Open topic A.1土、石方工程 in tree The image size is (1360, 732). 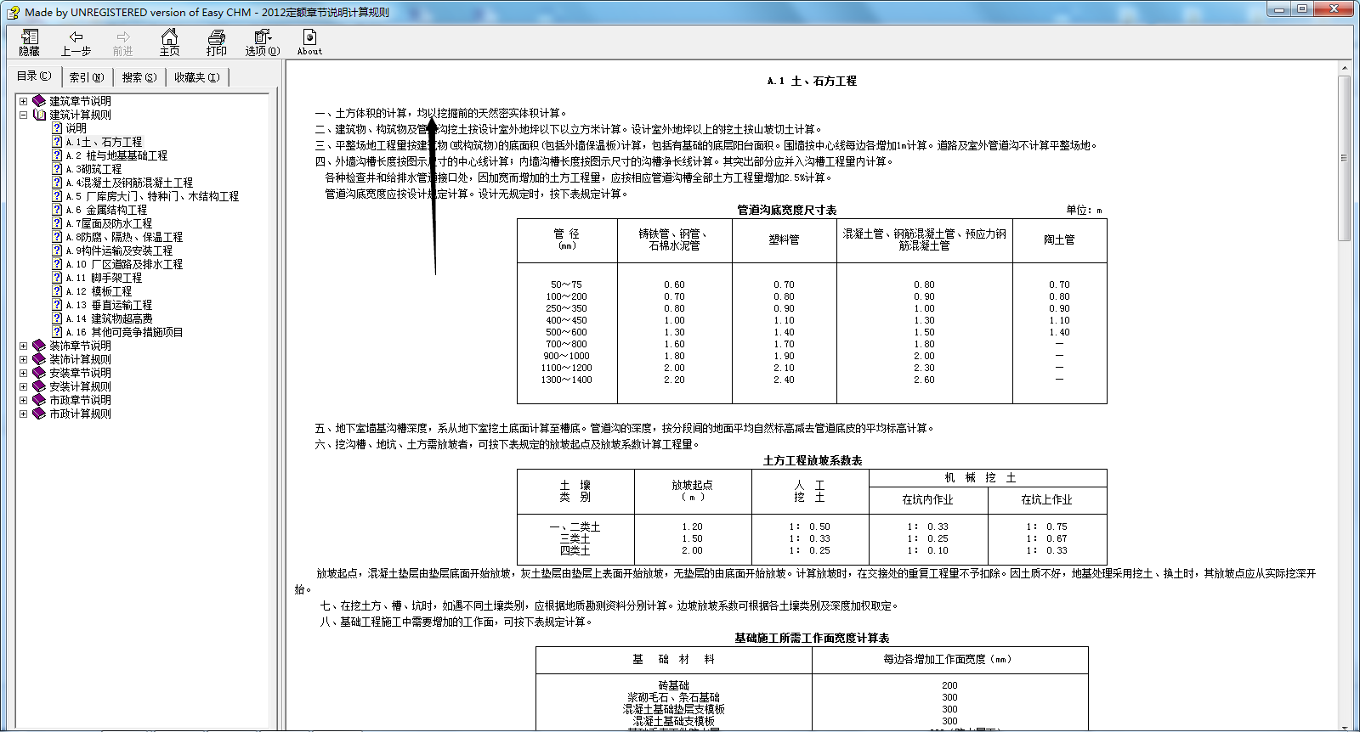(x=104, y=142)
